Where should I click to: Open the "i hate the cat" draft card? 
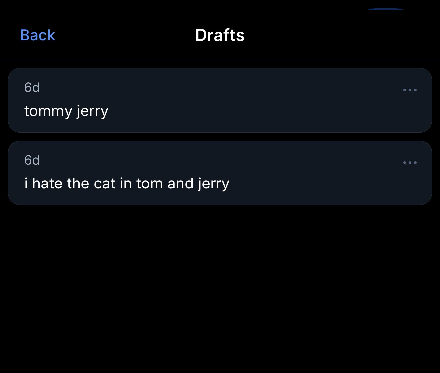[x=220, y=173]
